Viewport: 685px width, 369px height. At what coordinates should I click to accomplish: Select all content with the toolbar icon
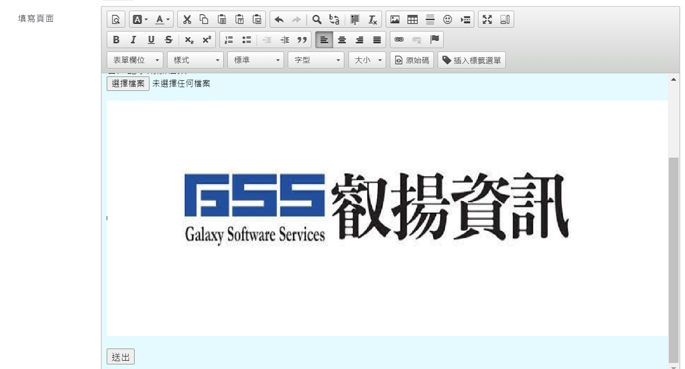pos(355,19)
